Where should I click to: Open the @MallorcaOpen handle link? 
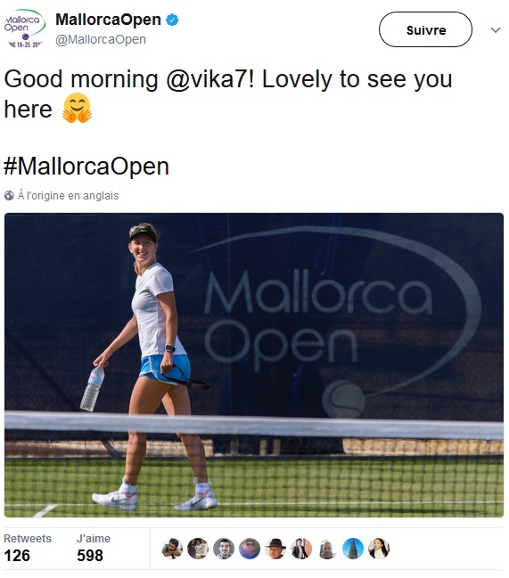(101, 39)
